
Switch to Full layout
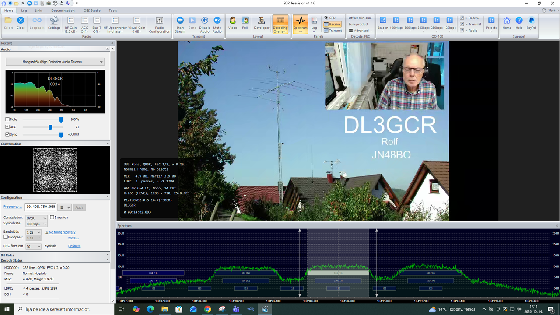coord(245,23)
